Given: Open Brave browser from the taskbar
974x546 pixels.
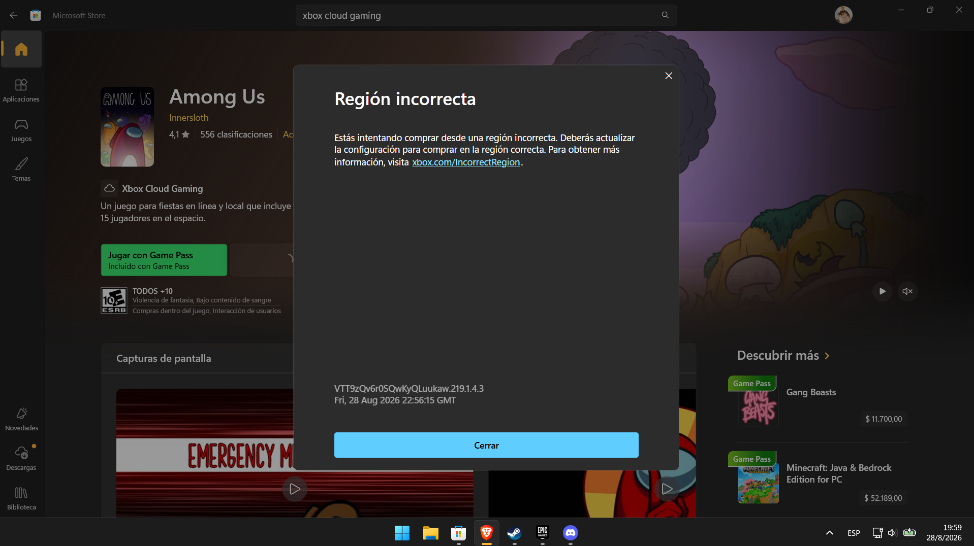Looking at the screenshot, I should pyautogui.click(x=487, y=533).
